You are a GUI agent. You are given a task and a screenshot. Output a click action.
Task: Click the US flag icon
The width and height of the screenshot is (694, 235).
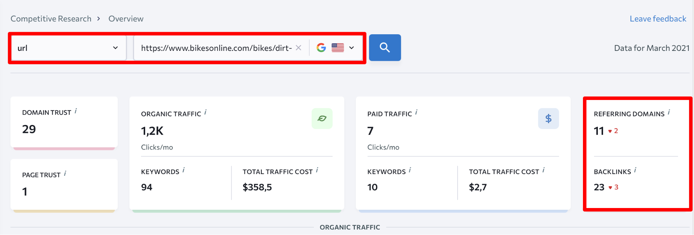click(x=337, y=48)
